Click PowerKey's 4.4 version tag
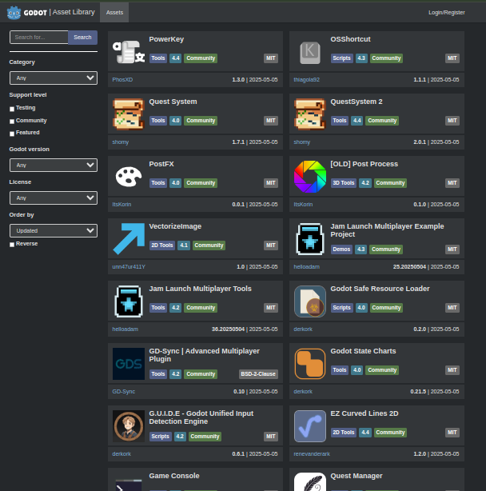 coord(176,58)
